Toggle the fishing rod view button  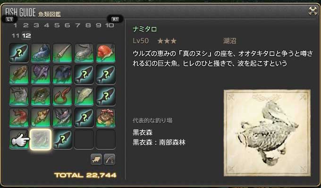click(110, 159)
